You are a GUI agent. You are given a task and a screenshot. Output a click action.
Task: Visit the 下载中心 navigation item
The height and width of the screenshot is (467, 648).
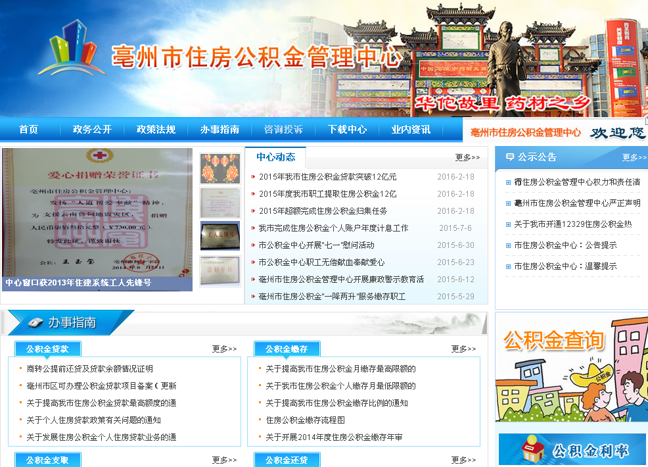pos(347,130)
